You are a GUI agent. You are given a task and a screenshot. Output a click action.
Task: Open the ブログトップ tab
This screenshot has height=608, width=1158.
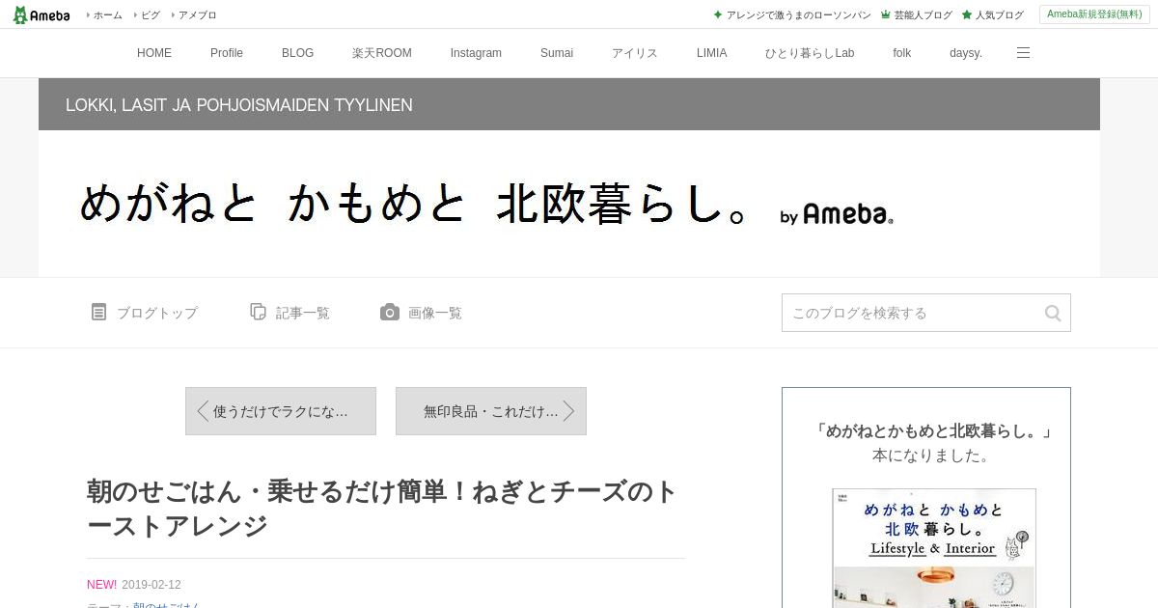[145, 313]
